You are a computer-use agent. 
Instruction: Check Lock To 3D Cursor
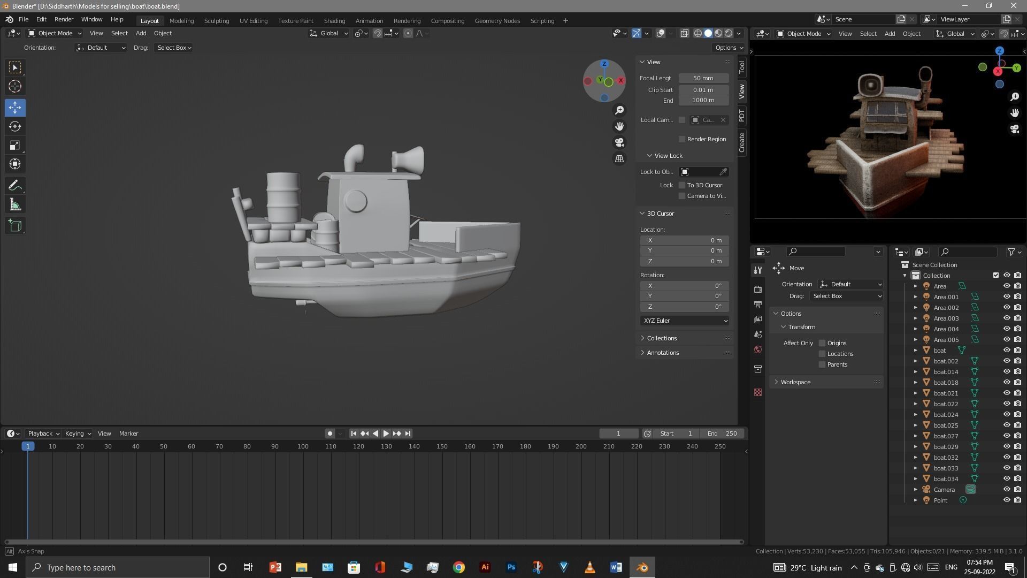click(x=682, y=185)
